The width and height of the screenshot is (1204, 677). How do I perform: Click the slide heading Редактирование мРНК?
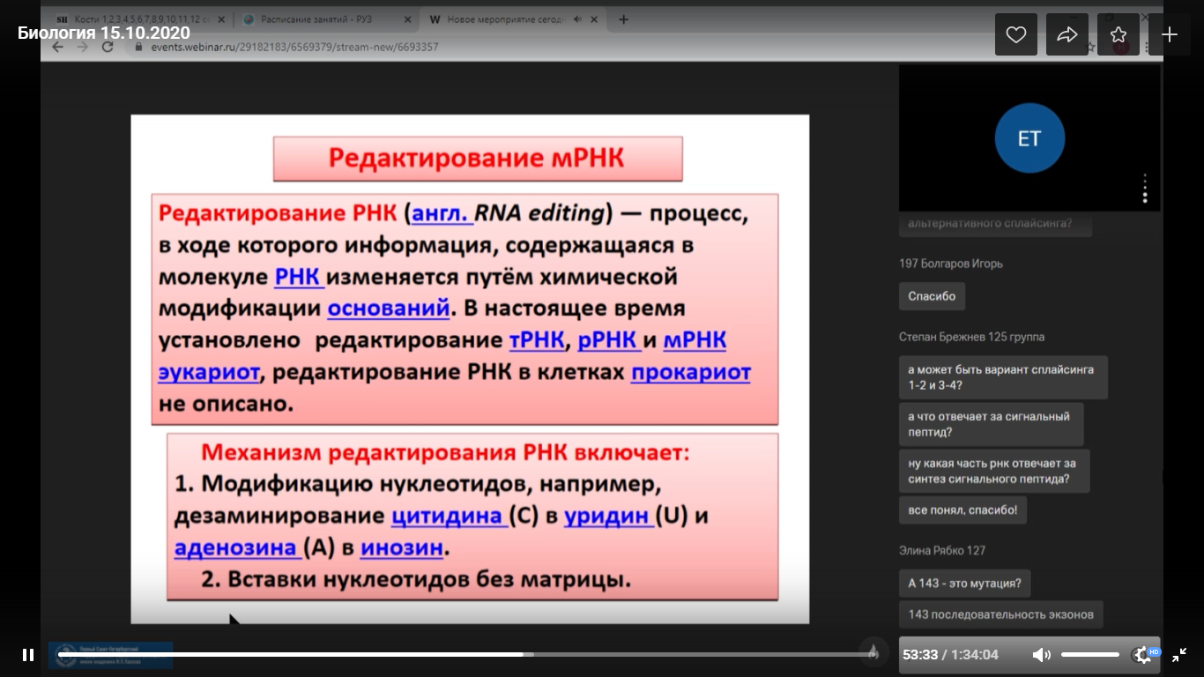(x=477, y=159)
